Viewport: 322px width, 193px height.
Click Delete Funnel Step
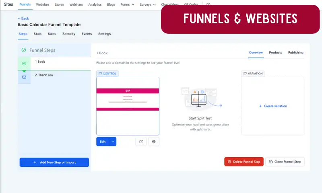pos(244,162)
